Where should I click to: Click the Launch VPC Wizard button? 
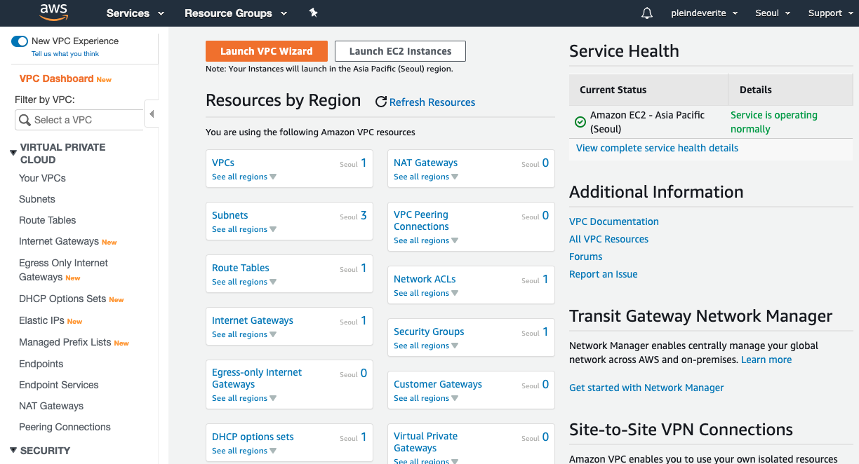267,51
